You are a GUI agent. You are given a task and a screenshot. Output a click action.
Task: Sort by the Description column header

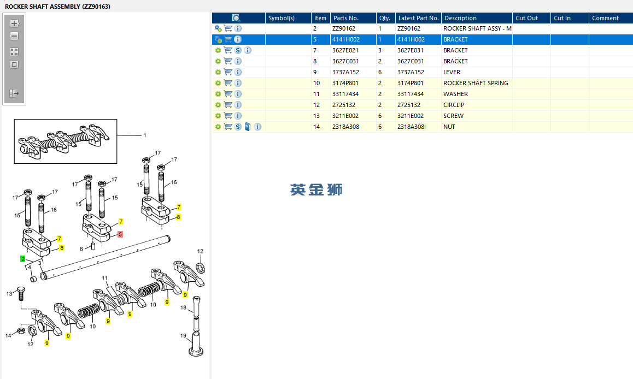pos(477,17)
